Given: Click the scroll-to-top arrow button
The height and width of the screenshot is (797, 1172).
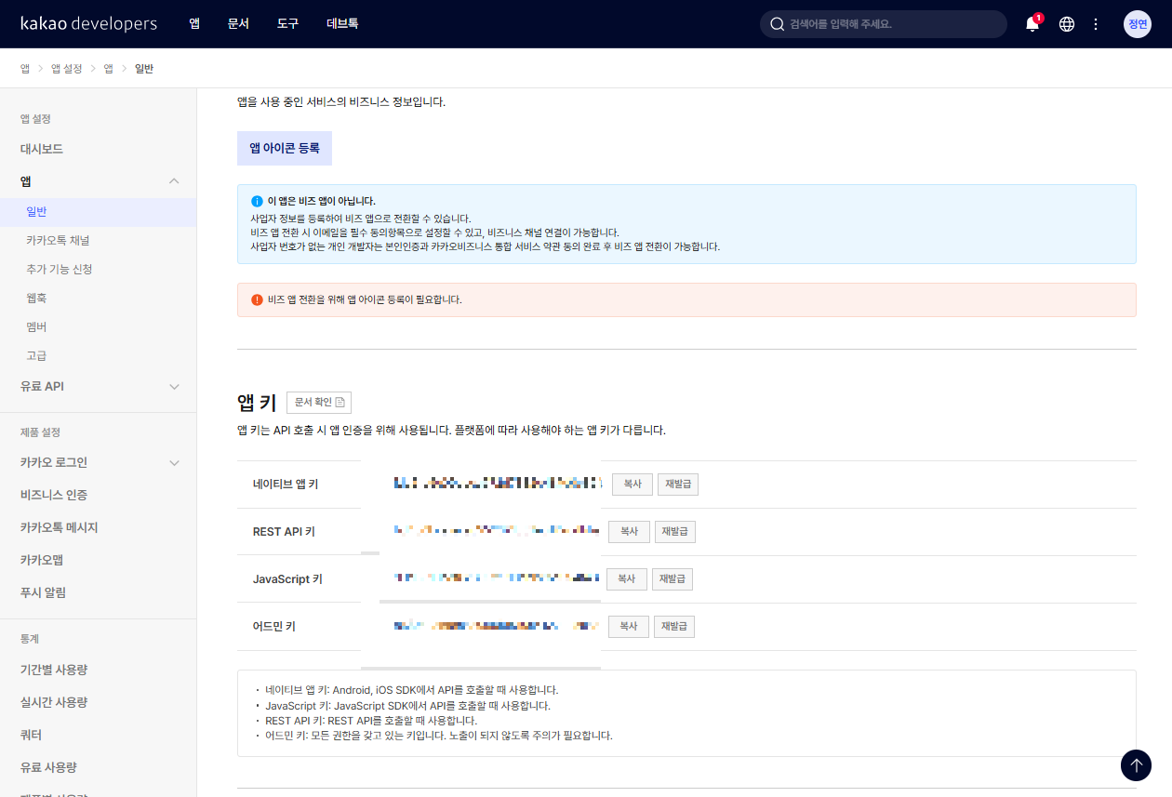Looking at the screenshot, I should [1136, 764].
